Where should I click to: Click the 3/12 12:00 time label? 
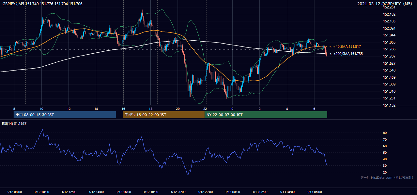point(69,192)
